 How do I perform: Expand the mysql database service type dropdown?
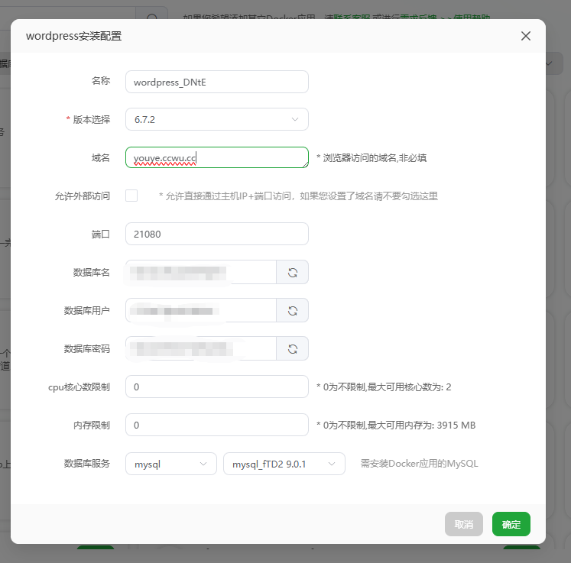click(x=170, y=464)
